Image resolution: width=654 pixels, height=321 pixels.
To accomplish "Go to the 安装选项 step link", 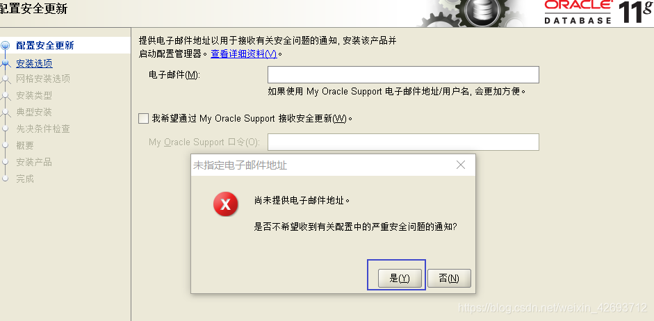I will (34, 63).
